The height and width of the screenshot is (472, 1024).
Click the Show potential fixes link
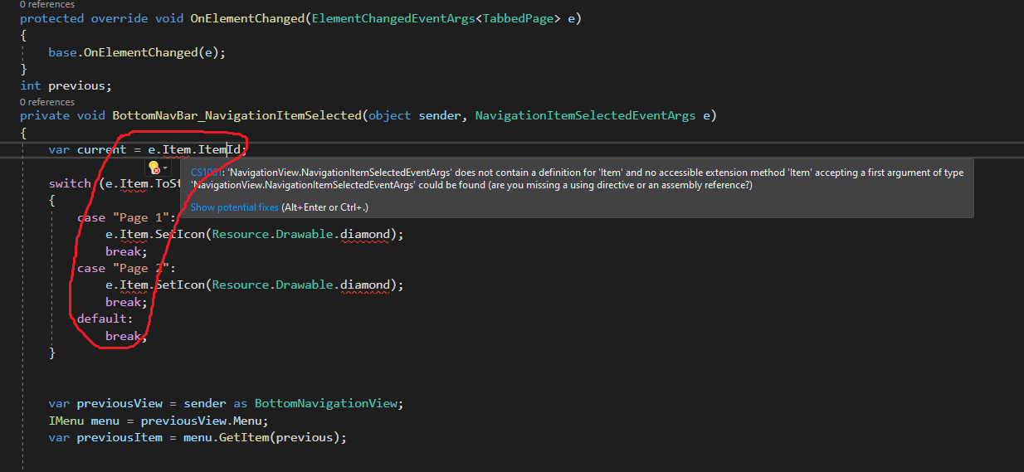point(235,207)
